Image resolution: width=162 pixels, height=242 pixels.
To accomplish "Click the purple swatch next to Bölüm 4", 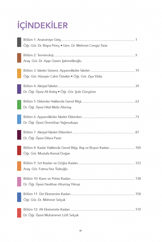I will [19, 89].
